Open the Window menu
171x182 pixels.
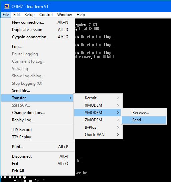(x=65, y=15)
